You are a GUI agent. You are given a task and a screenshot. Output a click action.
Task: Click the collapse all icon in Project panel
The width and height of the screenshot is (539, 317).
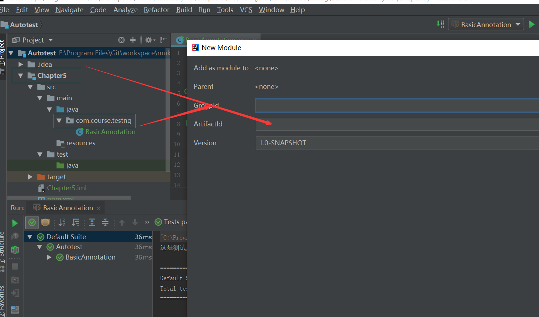tap(132, 40)
